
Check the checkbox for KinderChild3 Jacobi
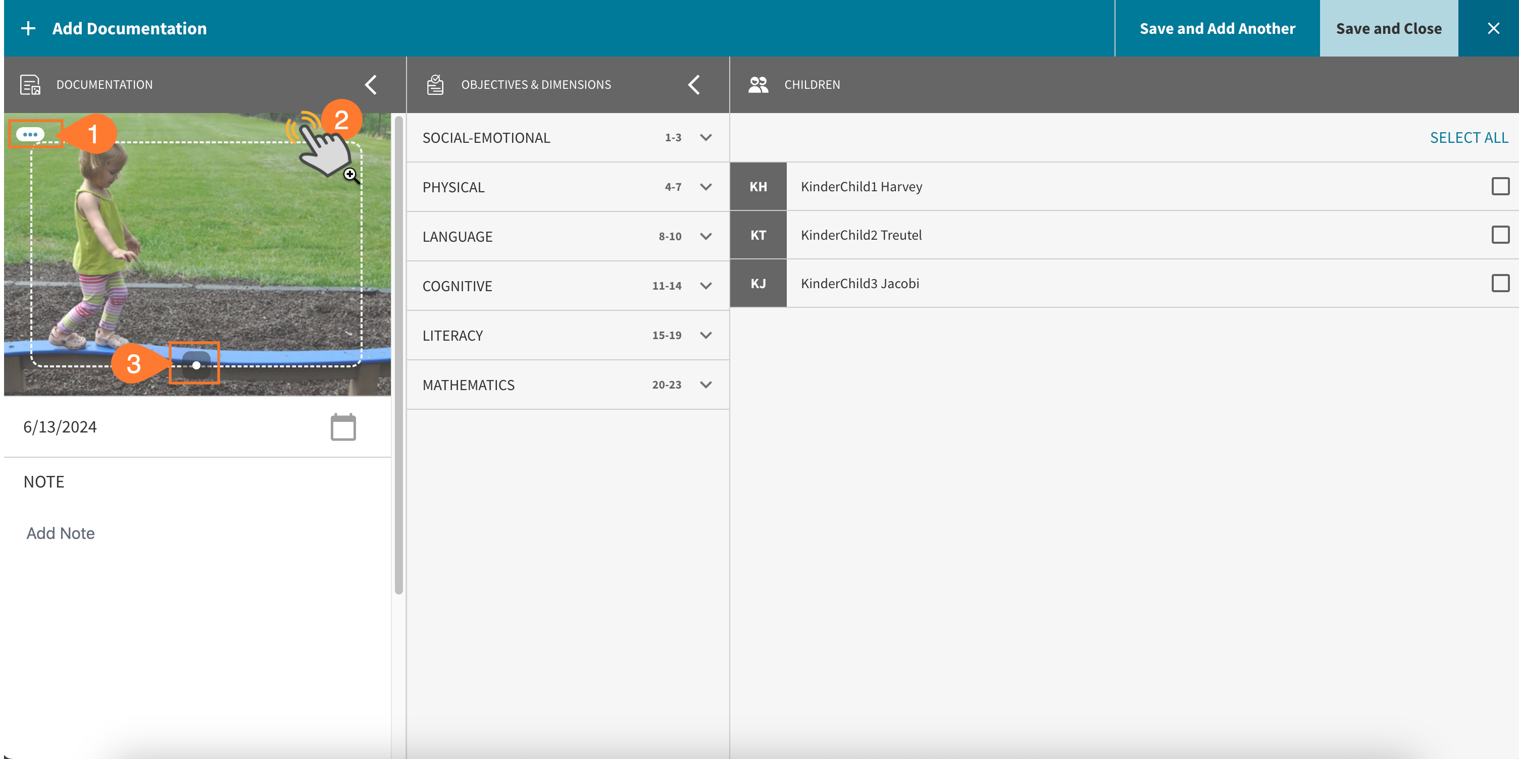click(x=1499, y=283)
